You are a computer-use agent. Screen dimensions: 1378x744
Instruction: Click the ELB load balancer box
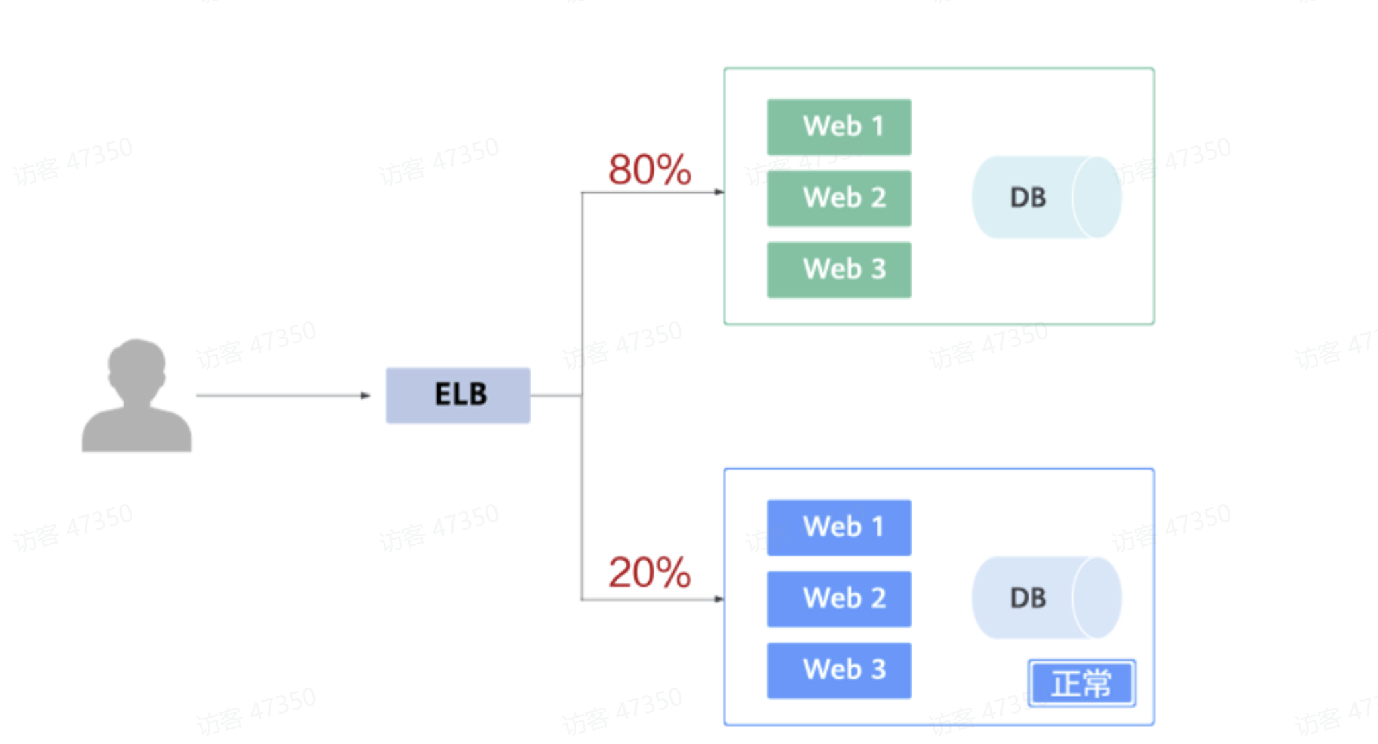[458, 395]
